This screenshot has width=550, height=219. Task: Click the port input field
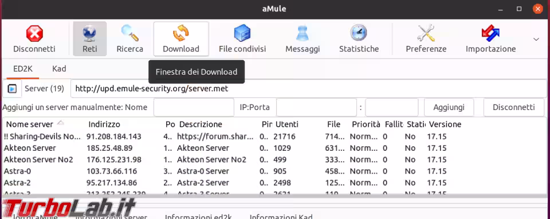point(391,107)
